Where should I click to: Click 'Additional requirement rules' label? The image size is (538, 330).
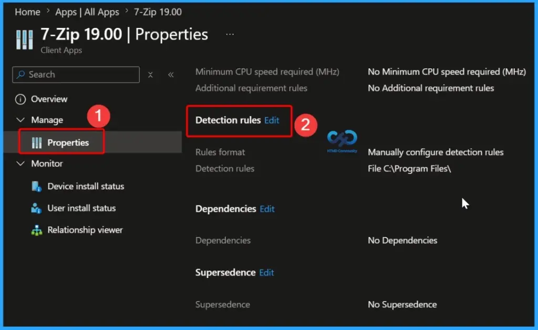[x=251, y=88]
